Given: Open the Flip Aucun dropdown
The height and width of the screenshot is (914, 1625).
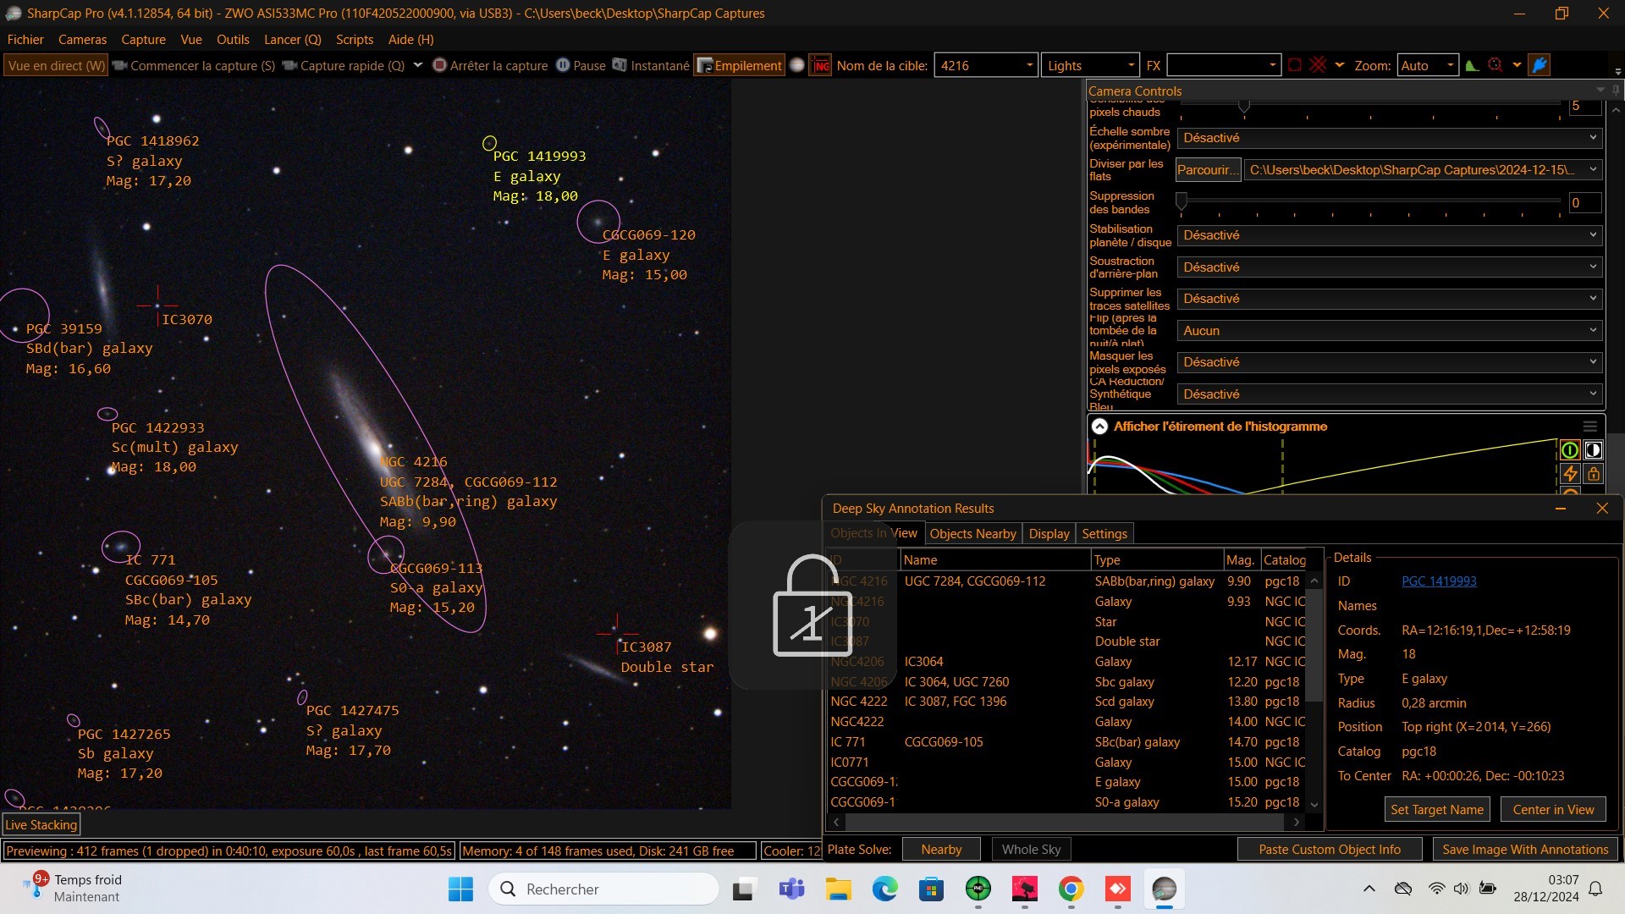Looking at the screenshot, I should [1390, 331].
